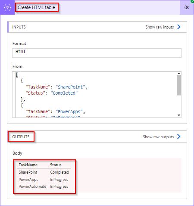Image resolution: width=194 pixels, height=206 pixels.
Task: Click InProgress cell in the PowerAutomate row
Action: coord(59,187)
